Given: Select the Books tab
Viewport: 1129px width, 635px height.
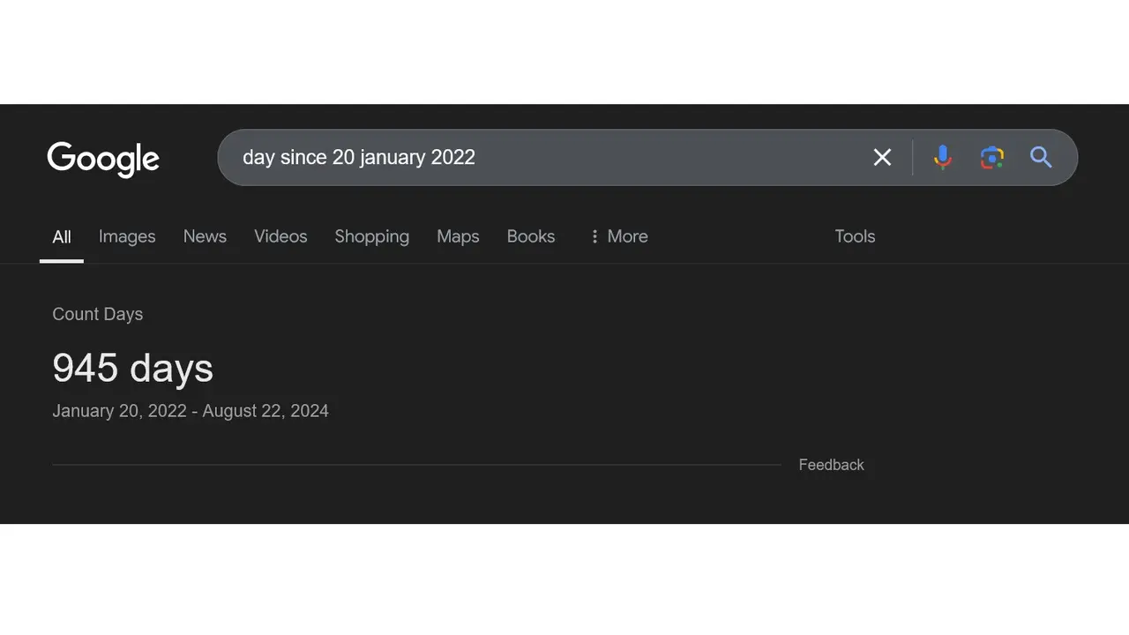Looking at the screenshot, I should click(x=531, y=236).
